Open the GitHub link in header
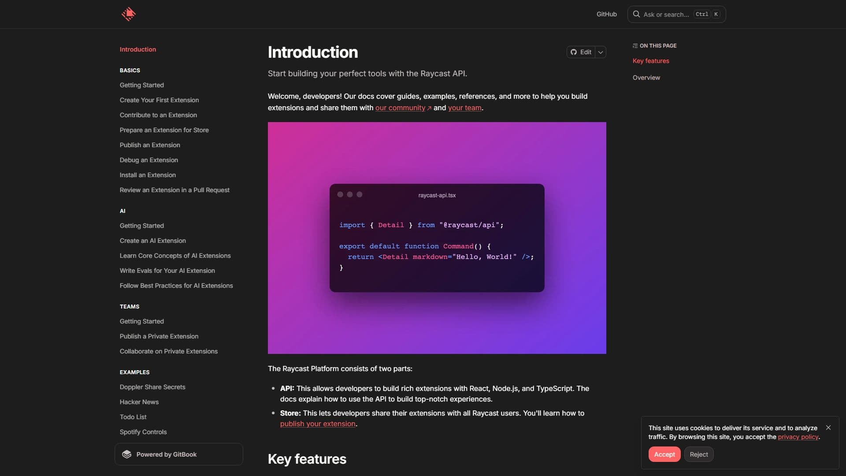 coord(607,14)
